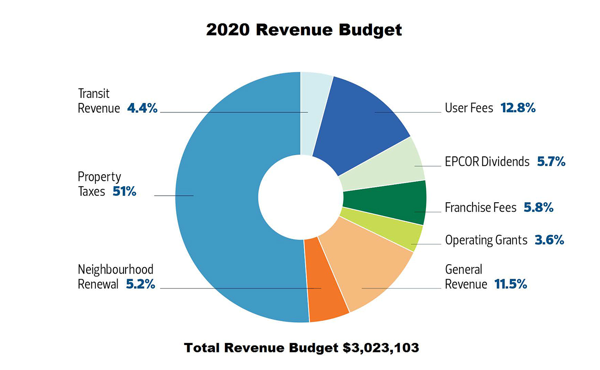
Task: Select the 11.5% General Revenue percentage
Action: coord(510,285)
